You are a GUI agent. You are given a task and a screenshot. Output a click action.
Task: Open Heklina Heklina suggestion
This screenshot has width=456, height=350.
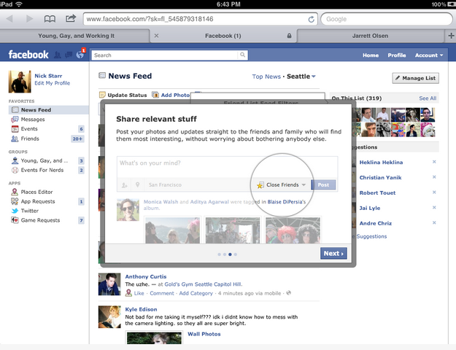pyautogui.click(x=381, y=162)
